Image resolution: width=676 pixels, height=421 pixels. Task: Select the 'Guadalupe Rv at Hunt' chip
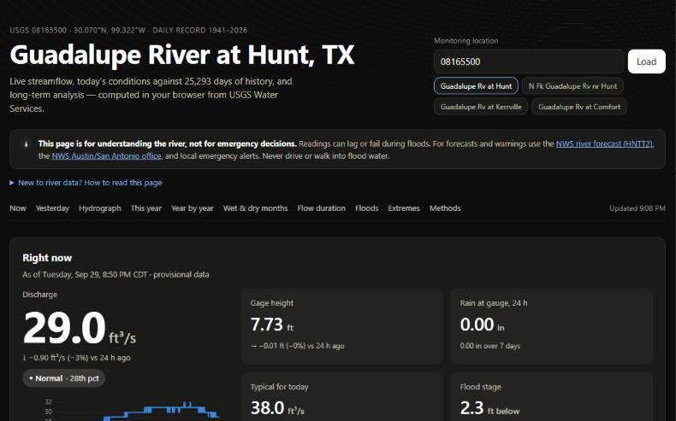pyautogui.click(x=476, y=86)
